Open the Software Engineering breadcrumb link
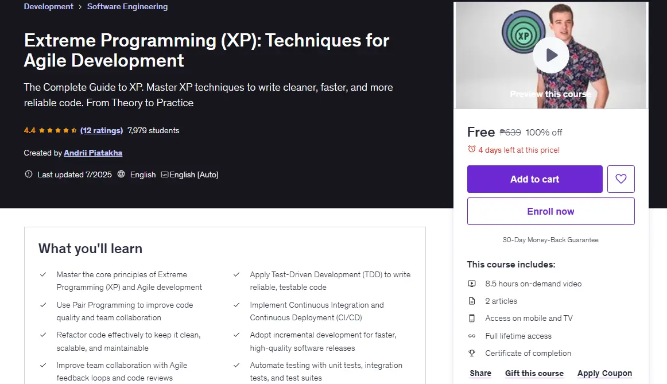667x384 pixels. coord(127,6)
